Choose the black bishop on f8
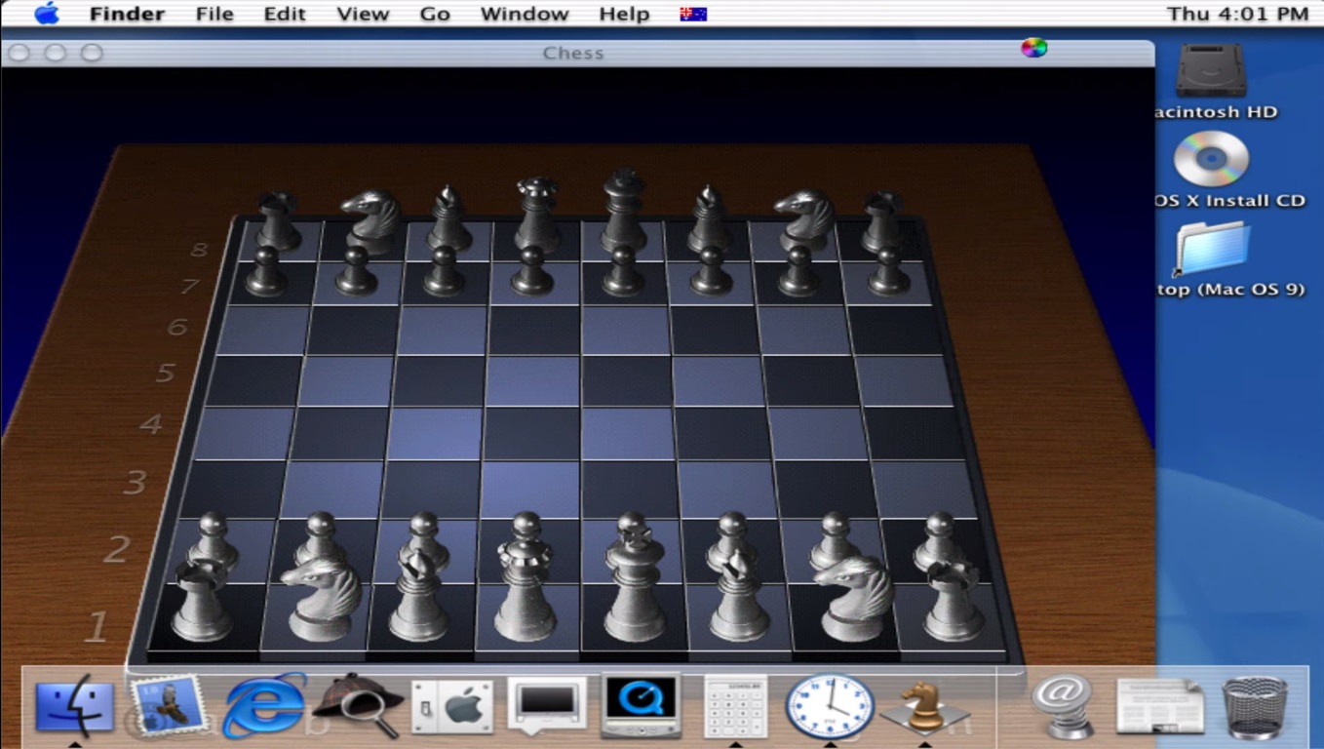This screenshot has width=1324, height=749. point(710,217)
